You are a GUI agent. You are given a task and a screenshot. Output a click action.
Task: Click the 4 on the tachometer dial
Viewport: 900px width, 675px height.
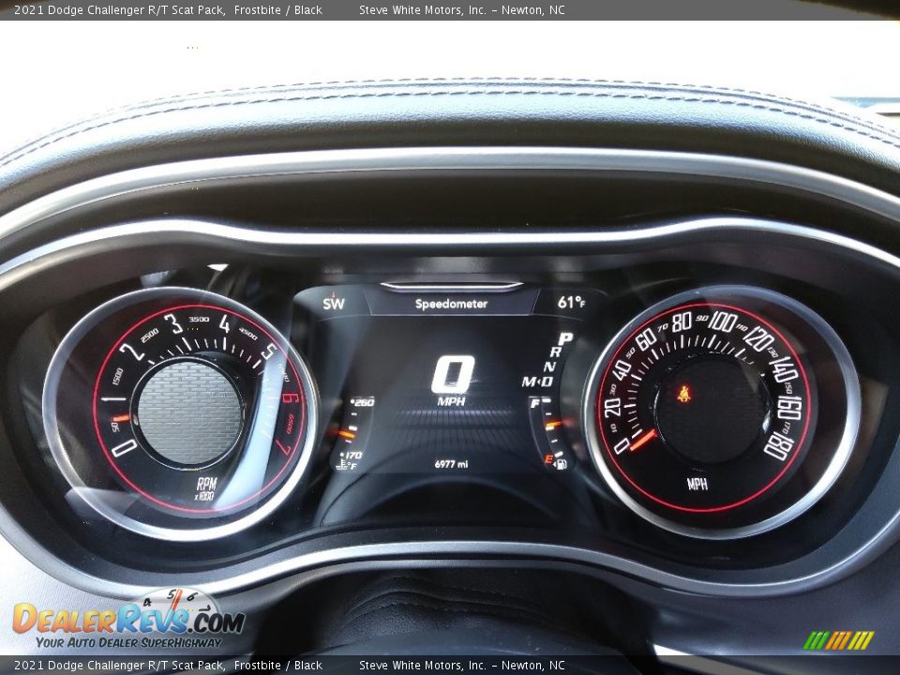tap(224, 323)
